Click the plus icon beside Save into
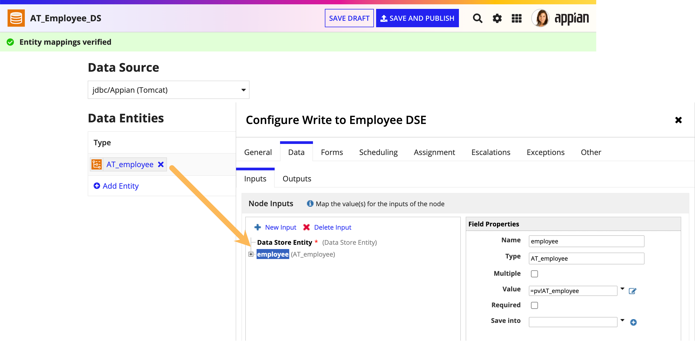The image size is (695, 345). (633, 322)
